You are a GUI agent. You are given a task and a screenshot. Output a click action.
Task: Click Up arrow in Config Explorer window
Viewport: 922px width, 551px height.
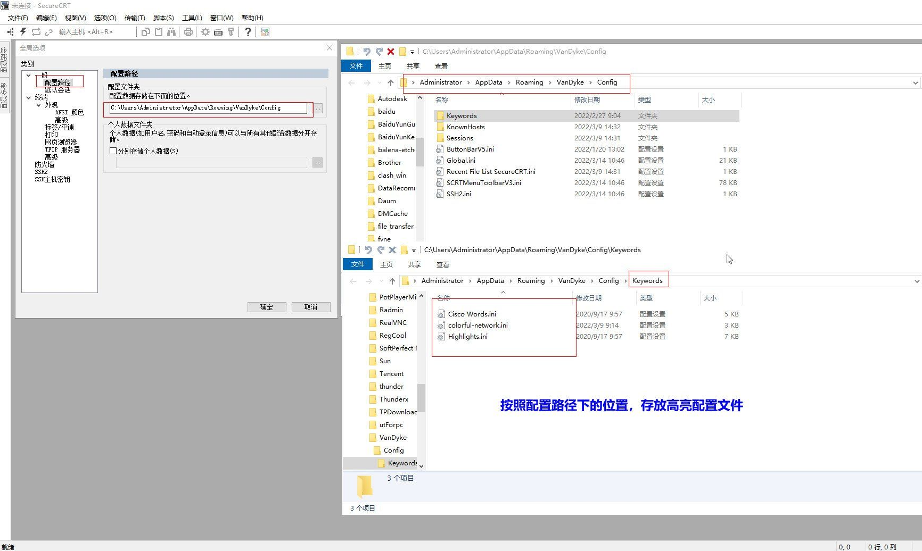[391, 82]
